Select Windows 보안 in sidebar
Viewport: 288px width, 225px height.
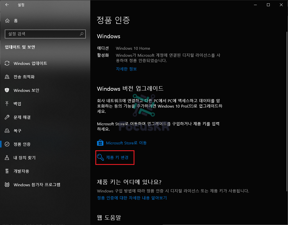pyautogui.click(x=45, y=90)
